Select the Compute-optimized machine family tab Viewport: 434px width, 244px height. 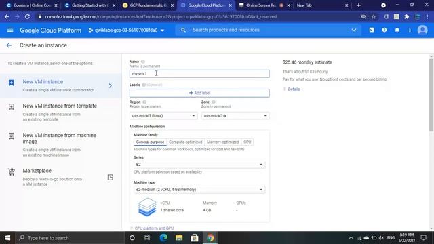(185, 142)
